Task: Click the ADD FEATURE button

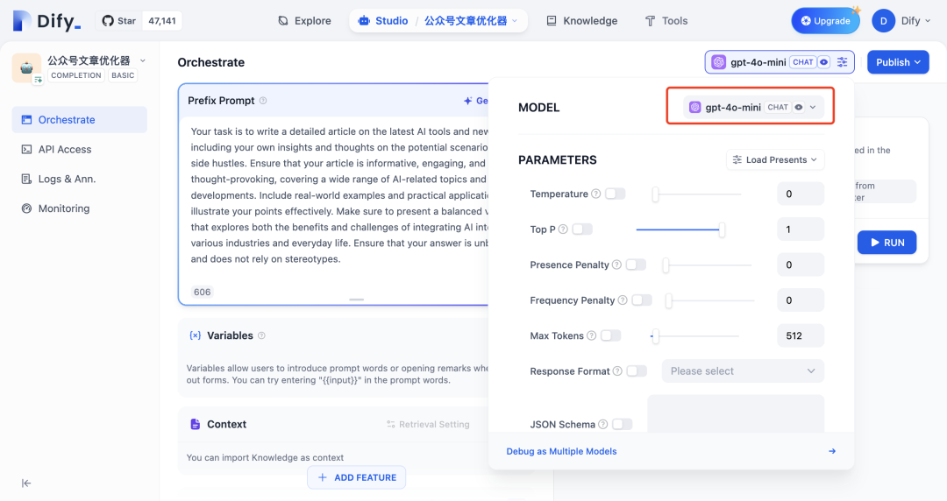Action: 357,477
